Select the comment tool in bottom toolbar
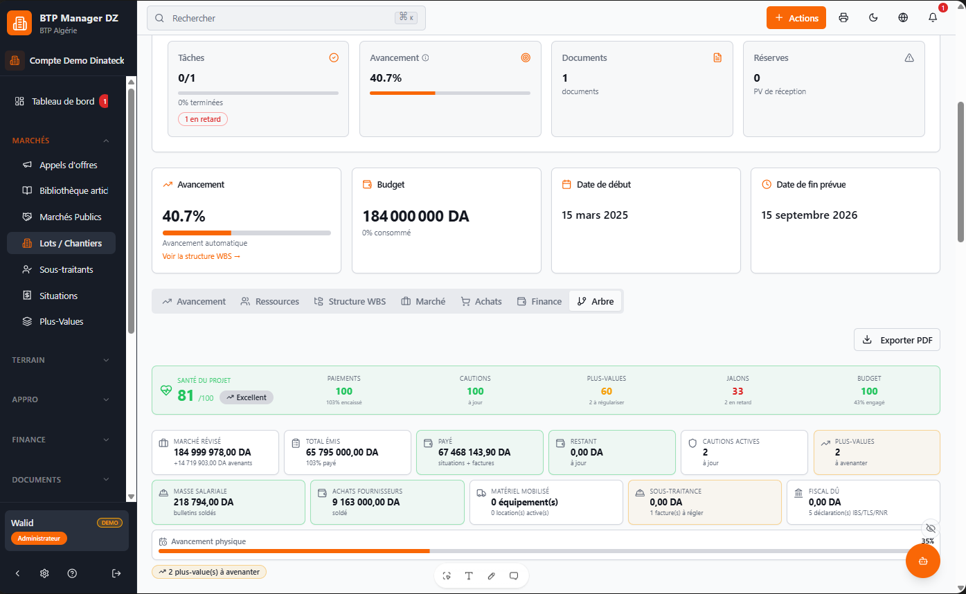This screenshot has height=594, width=966. pos(514,576)
